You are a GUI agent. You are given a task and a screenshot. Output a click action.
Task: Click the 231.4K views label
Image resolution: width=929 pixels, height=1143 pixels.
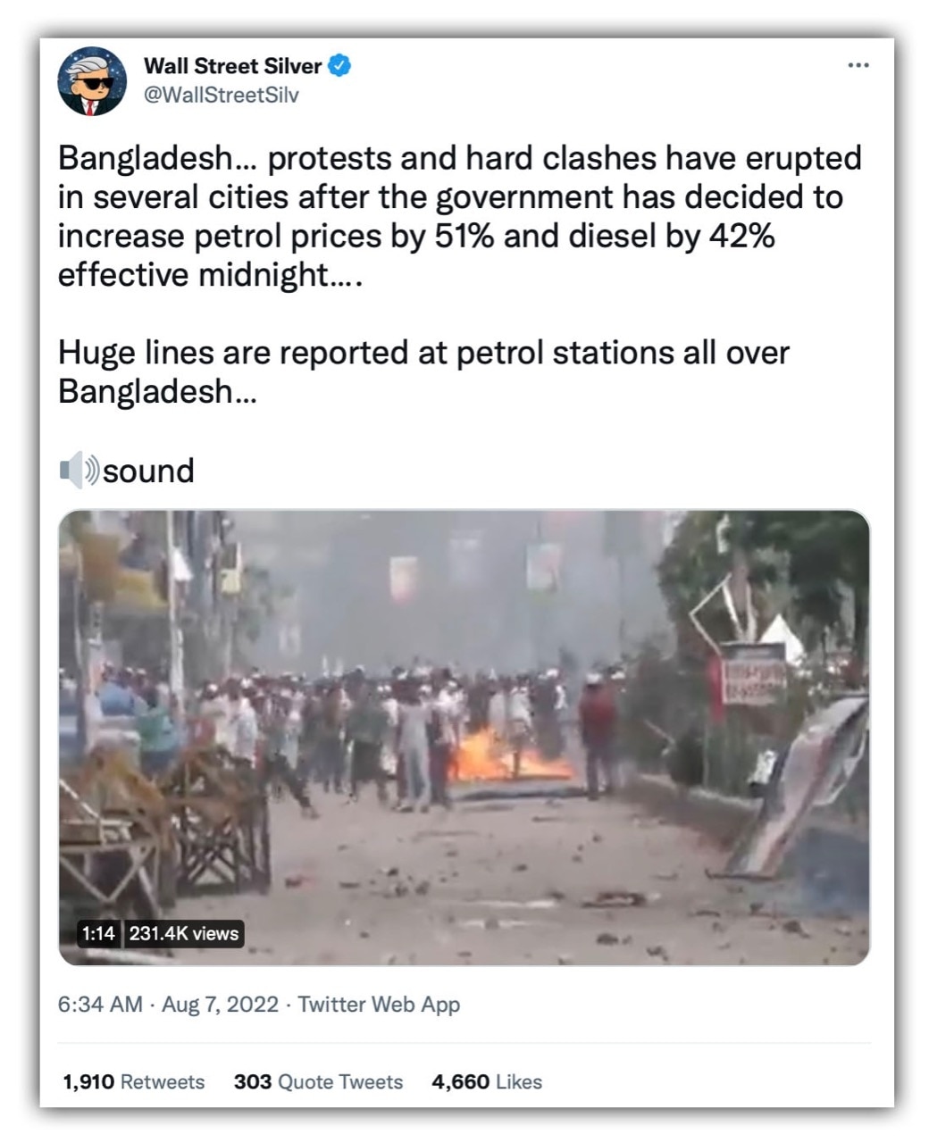coord(183,933)
